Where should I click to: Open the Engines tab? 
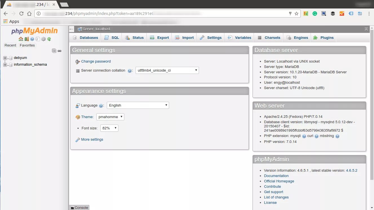click(x=297, y=38)
